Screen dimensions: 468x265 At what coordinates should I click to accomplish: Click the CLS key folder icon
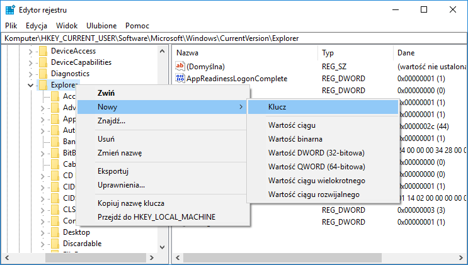pos(55,210)
